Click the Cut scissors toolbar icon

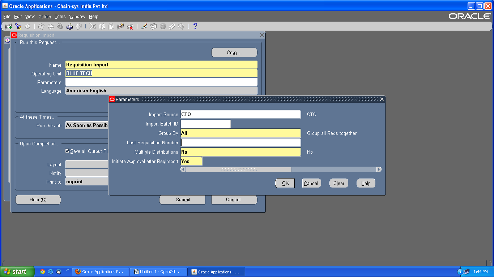click(x=93, y=26)
